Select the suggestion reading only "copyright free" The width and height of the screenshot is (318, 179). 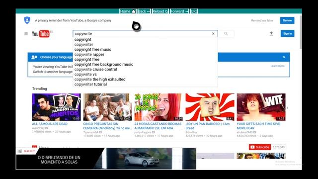point(145,59)
